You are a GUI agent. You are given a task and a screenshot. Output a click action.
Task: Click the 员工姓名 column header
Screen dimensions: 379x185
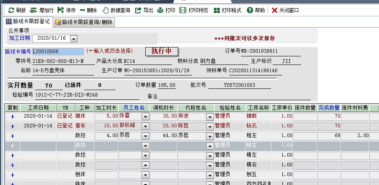point(134,108)
